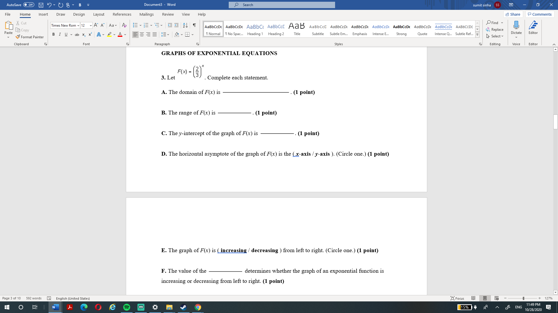Click the vertical scrollbar thumb
This screenshot has height=313, width=558.
click(x=555, y=122)
